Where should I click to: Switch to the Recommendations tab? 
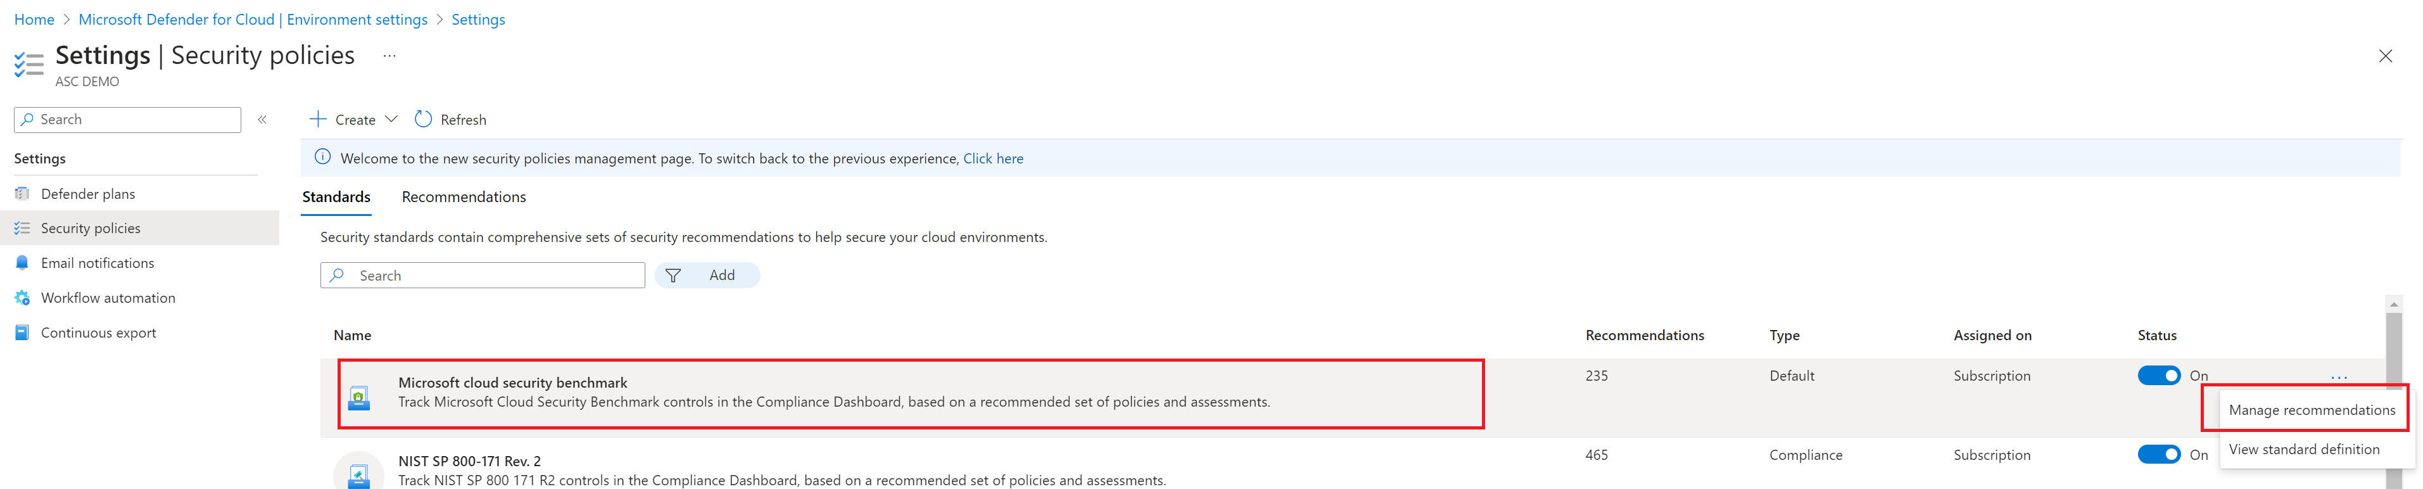[x=463, y=196]
